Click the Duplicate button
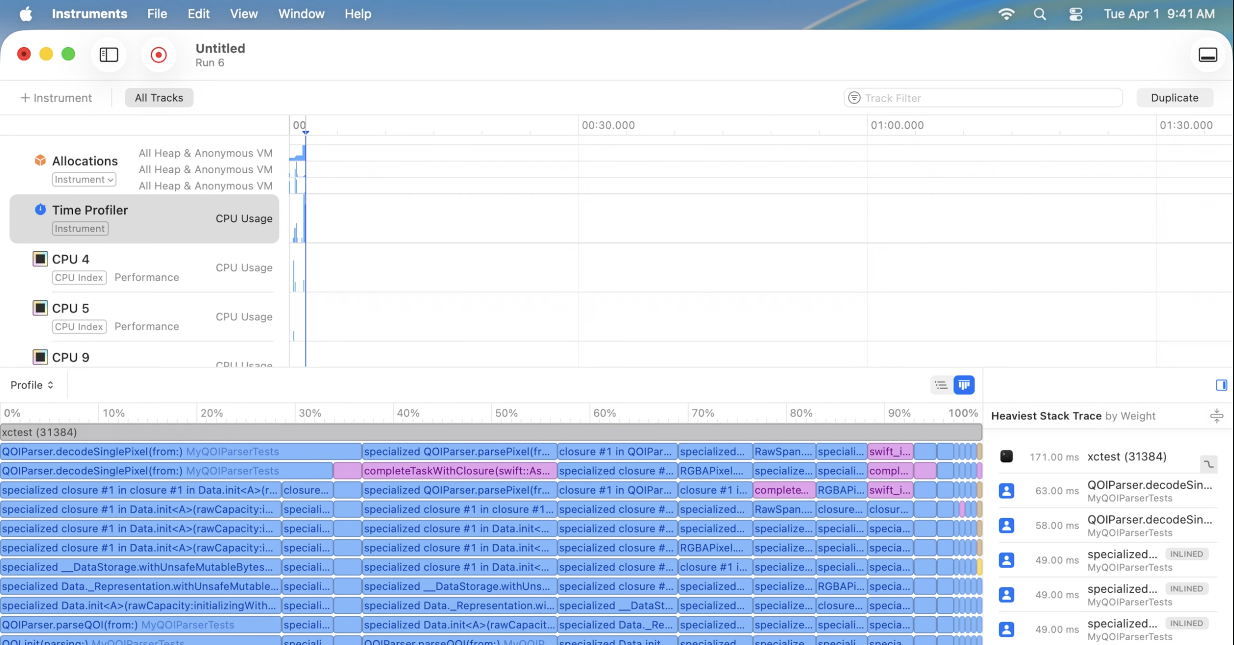This screenshot has height=645, width=1234. [x=1175, y=98]
